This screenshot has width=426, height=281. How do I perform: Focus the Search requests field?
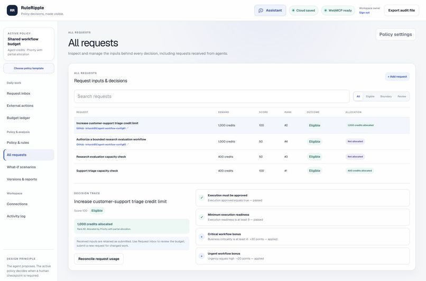pyautogui.click(x=211, y=96)
